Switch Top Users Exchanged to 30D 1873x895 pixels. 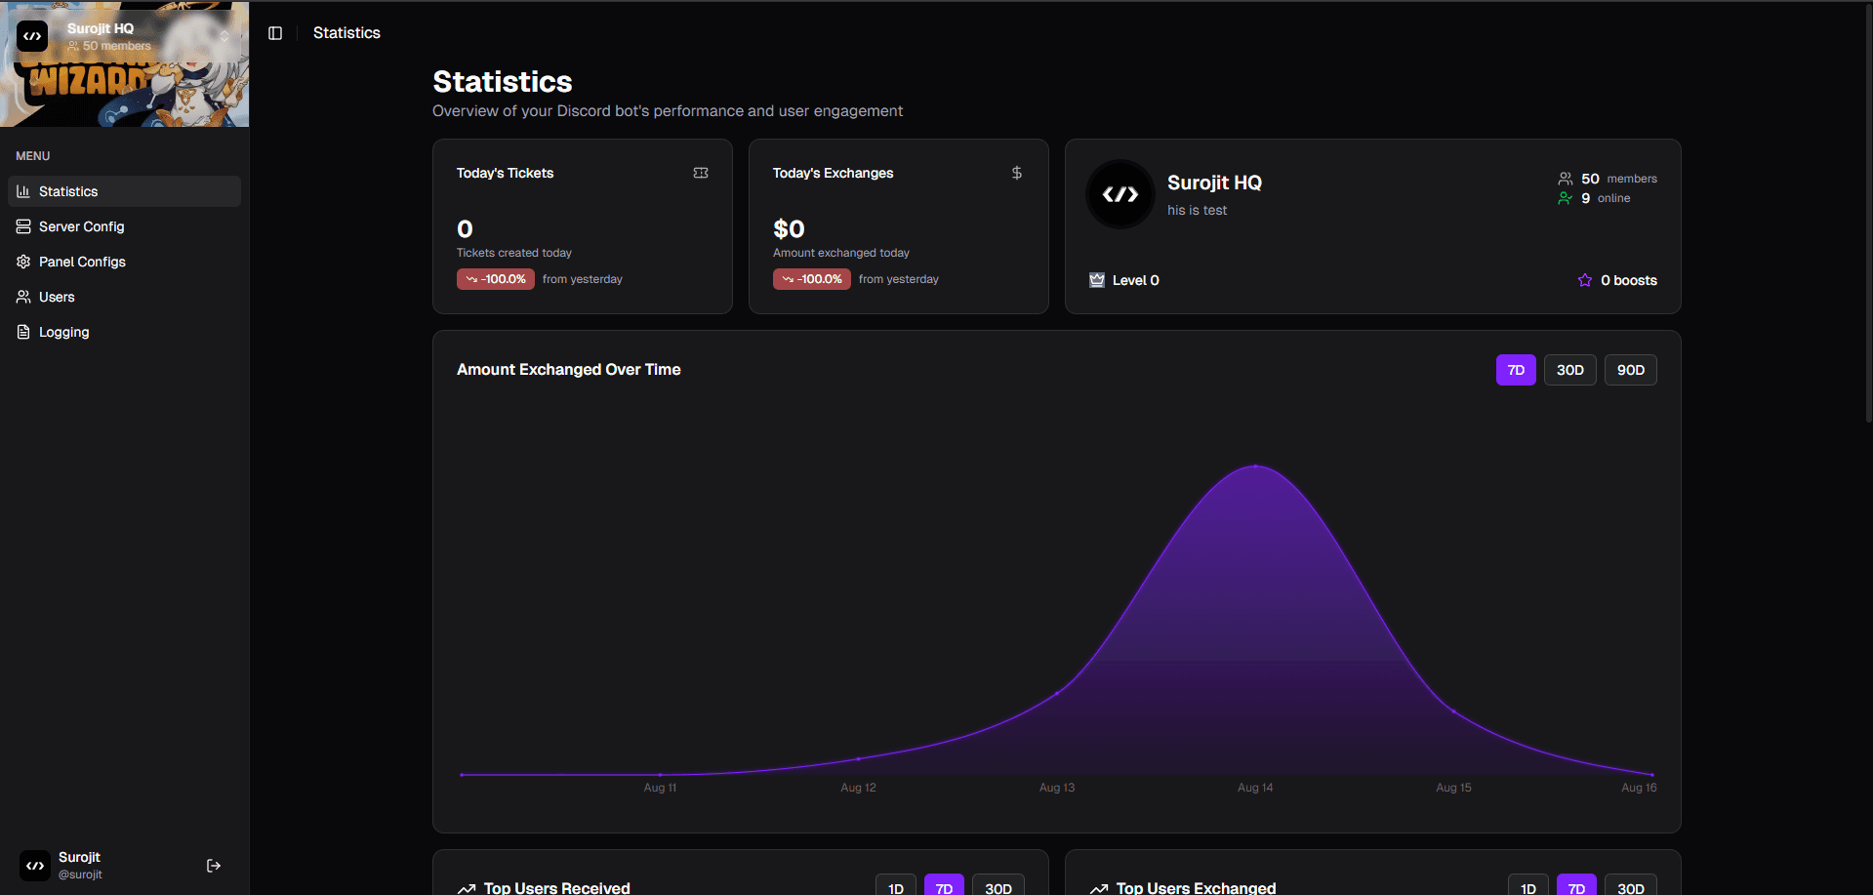[1629, 887]
